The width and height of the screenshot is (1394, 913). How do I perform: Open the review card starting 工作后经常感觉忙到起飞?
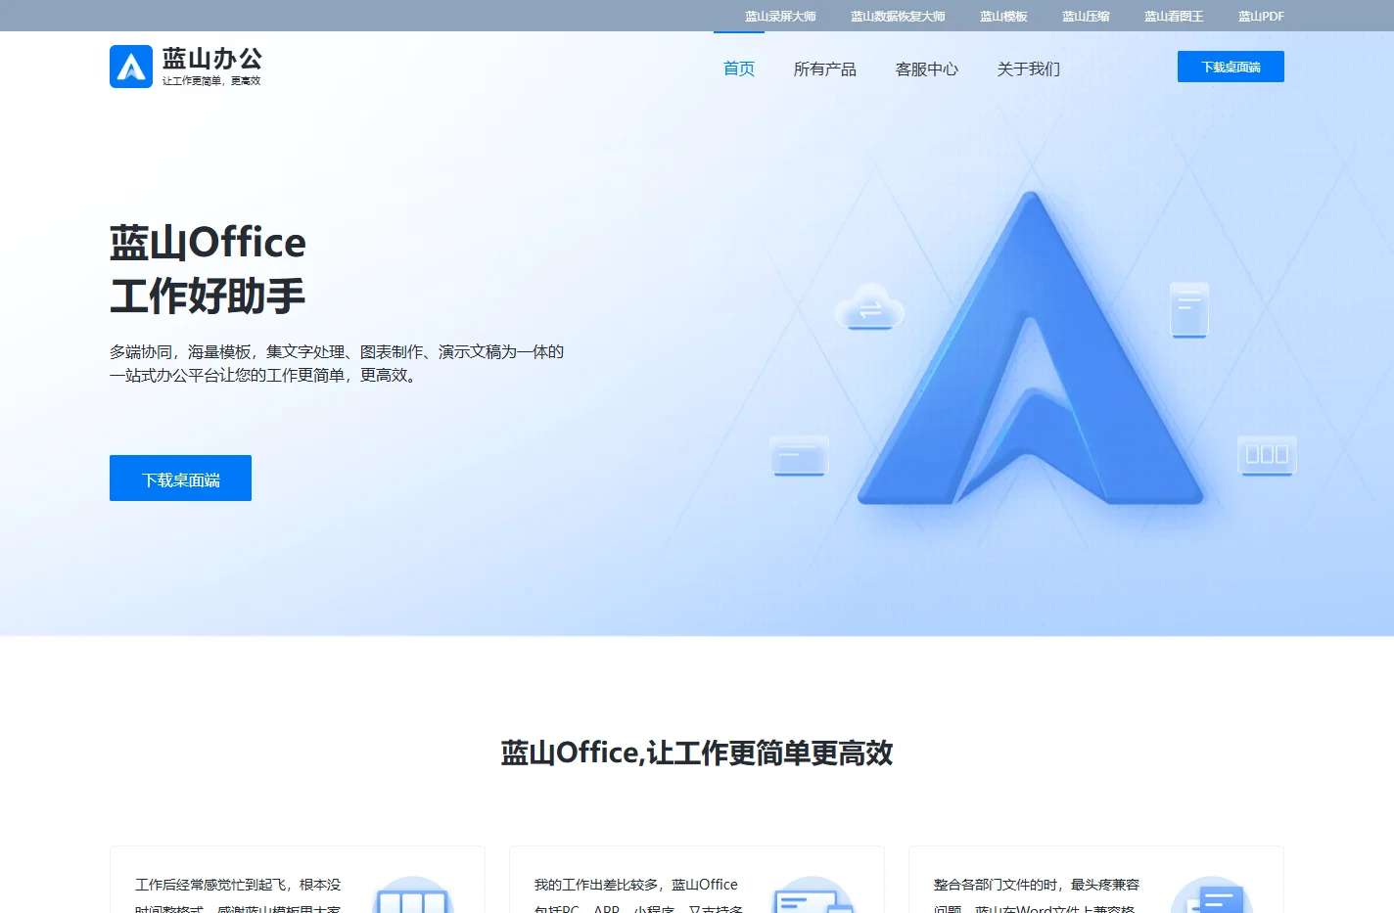(x=298, y=880)
